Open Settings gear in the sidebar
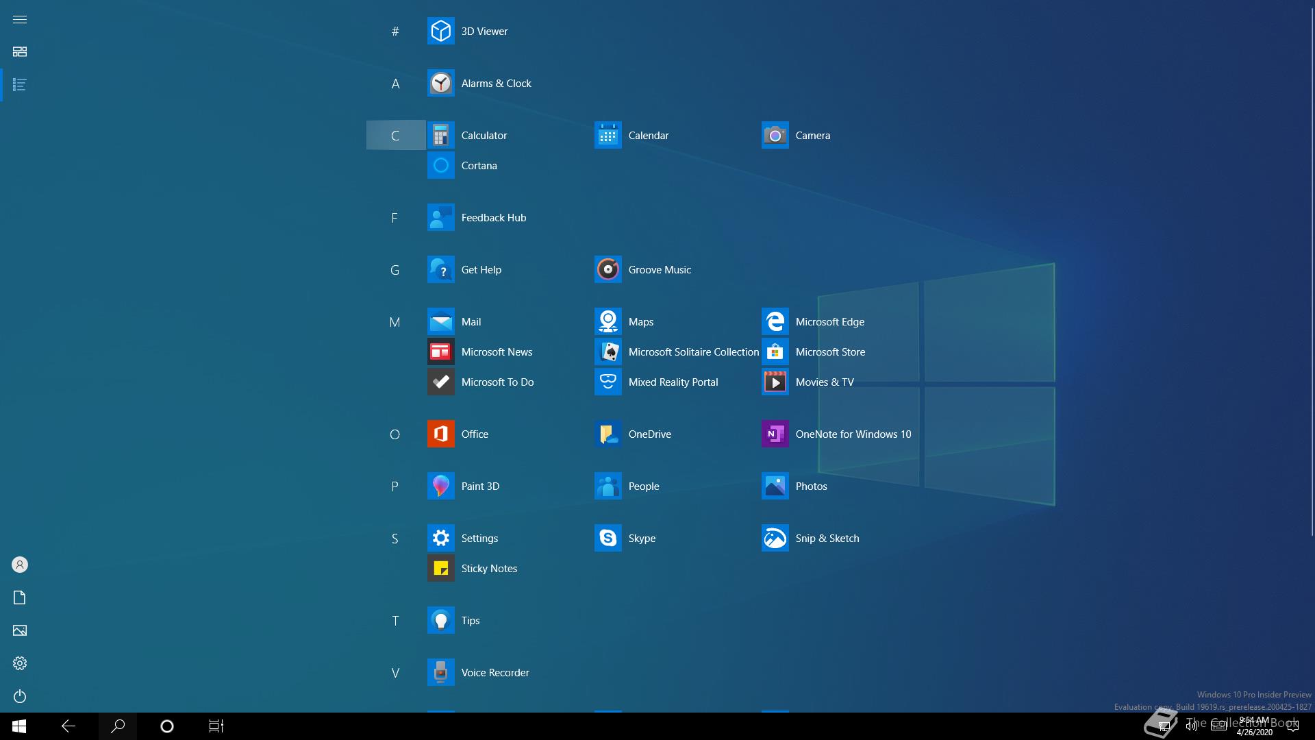Image resolution: width=1315 pixels, height=740 pixels. pos(20,663)
